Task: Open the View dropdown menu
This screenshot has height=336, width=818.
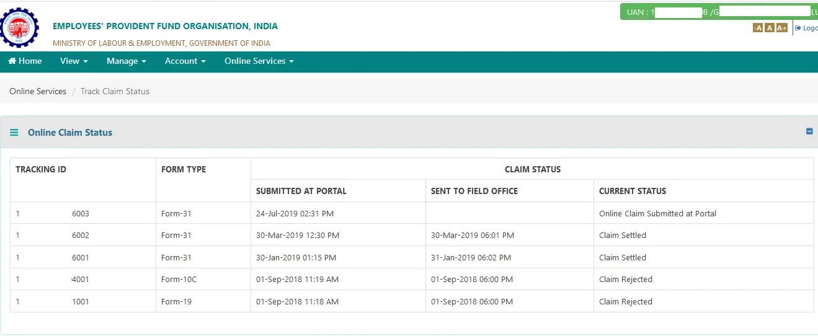Action: (x=74, y=61)
